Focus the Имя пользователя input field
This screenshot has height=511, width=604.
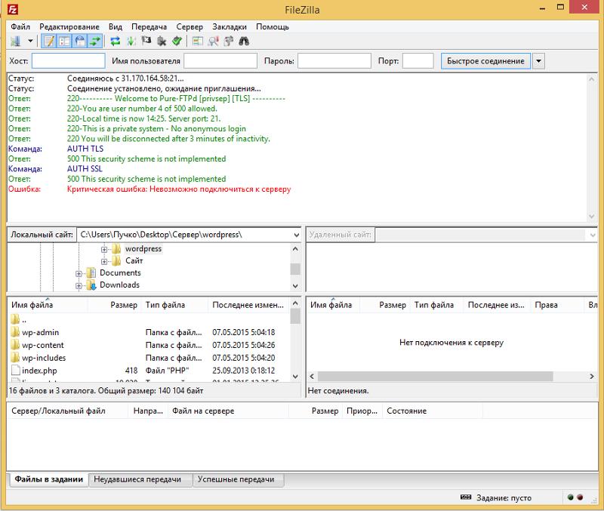[220, 61]
